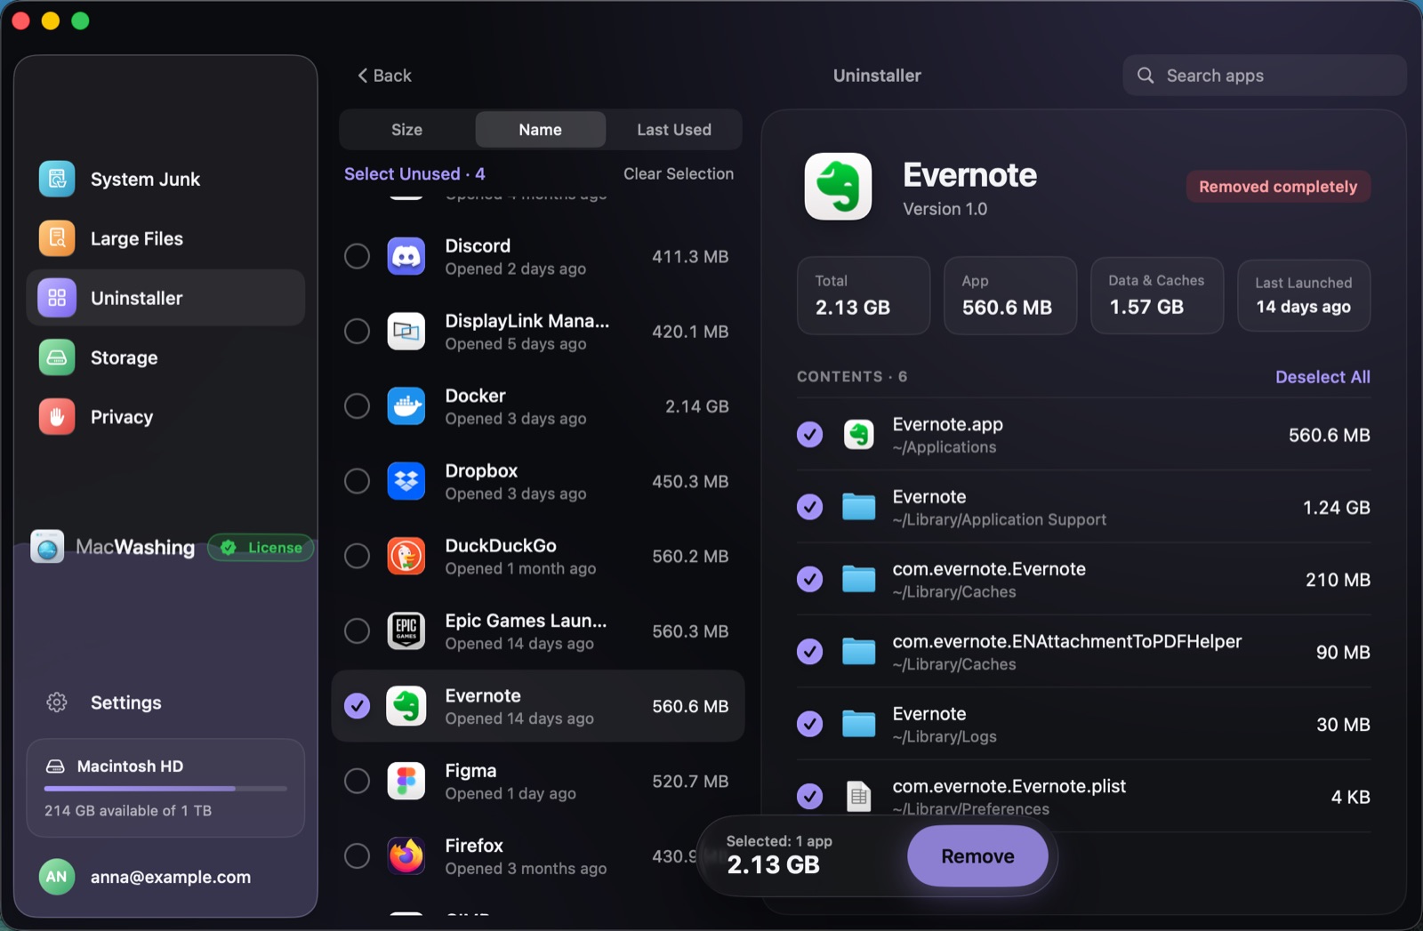Image resolution: width=1423 pixels, height=931 pixels.
Task: Check the Dropbox selection circle
Action: pos(357,481)
